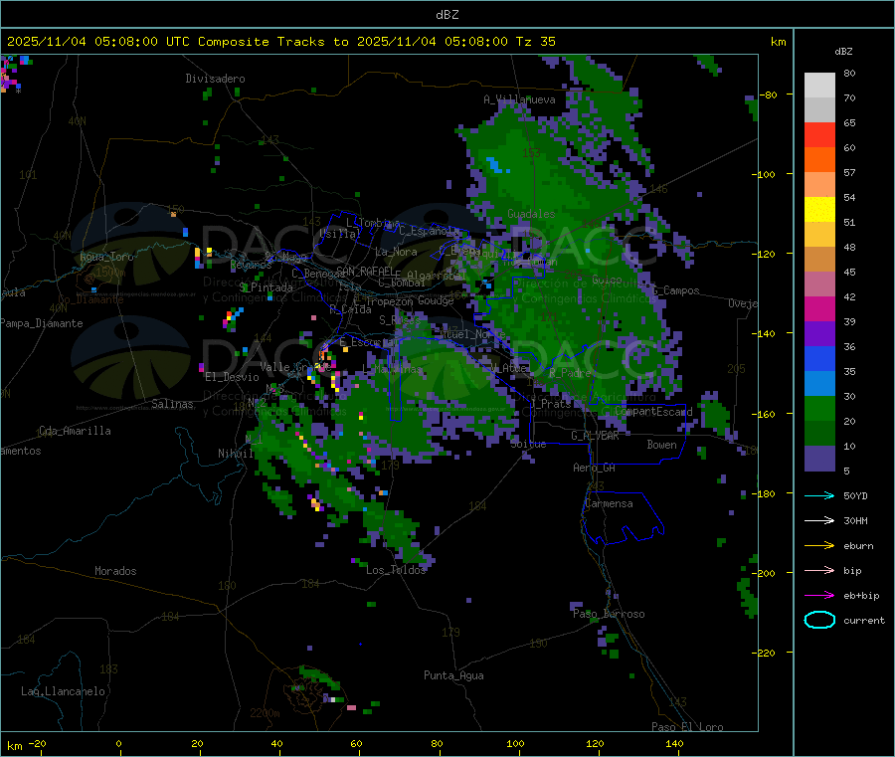Click the Cda_Amarilla map label
The width and height of the screenshot is (895, 757).
point(75,431)
